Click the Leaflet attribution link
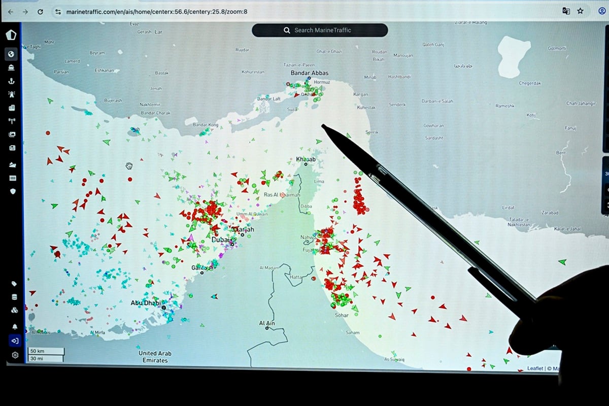 pyautogui.click(x=534, y=368)
